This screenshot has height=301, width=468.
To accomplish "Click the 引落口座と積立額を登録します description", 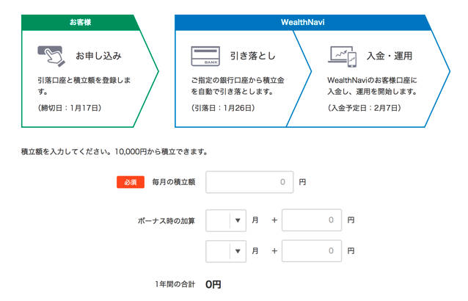I will pyautogui.click(x=84, y=86).
